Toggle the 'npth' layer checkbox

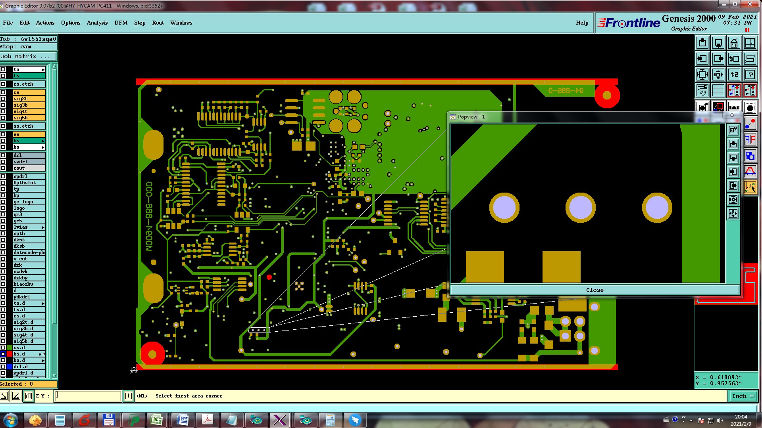pos(3,233)
